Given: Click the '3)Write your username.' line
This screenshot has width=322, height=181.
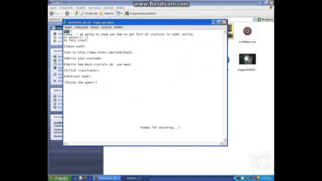Looking at the screenshot, I should tap(83, 58).
